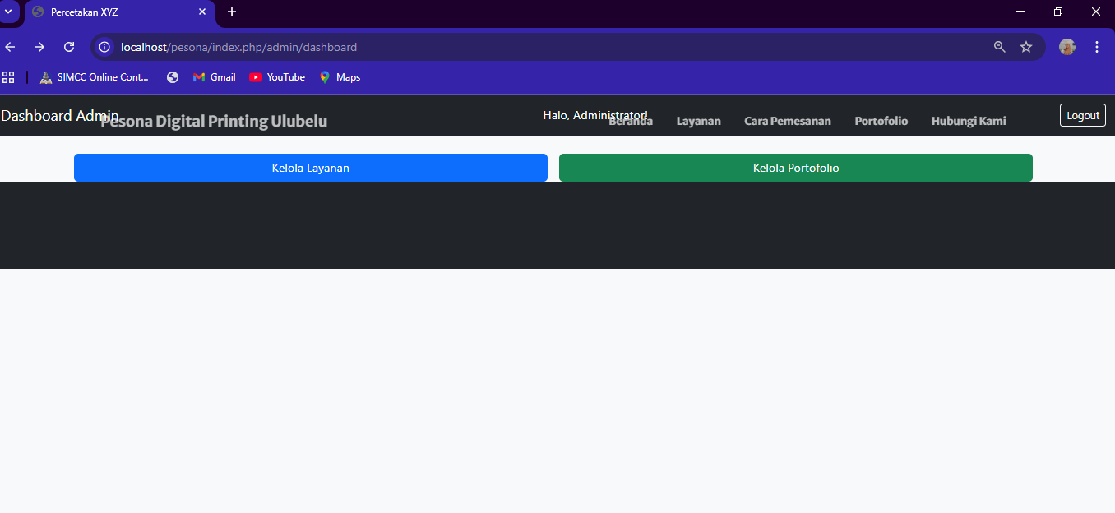This screenshot has width=1115, height=513.
Task: Bookmark this page with the star icon
Action: coord(1026,47)
